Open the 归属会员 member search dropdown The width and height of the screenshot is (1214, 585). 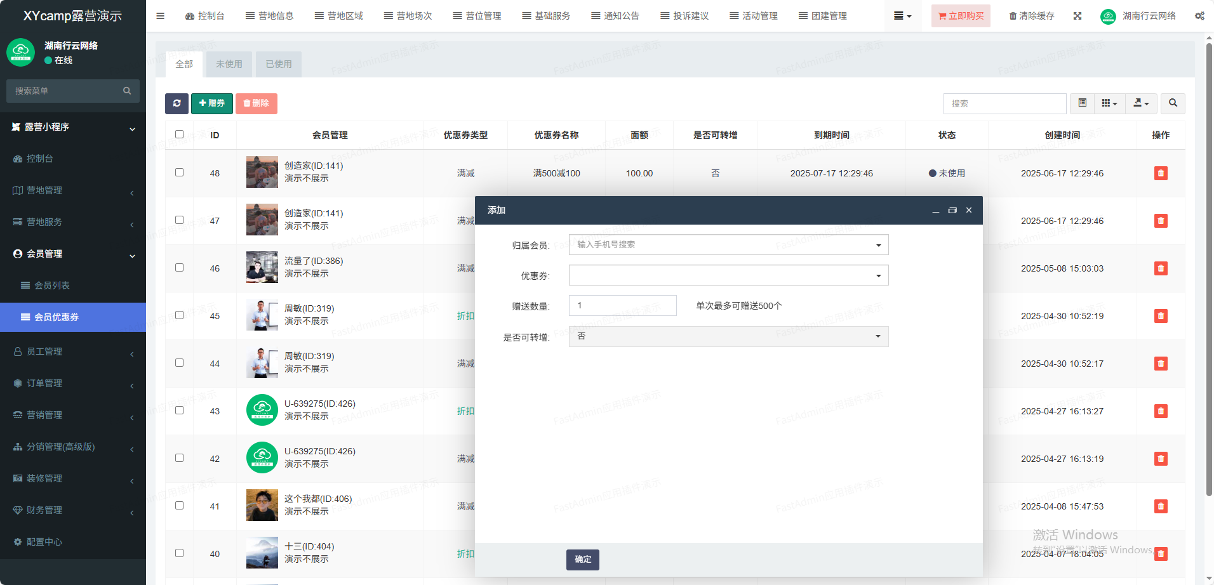point(728,245)
